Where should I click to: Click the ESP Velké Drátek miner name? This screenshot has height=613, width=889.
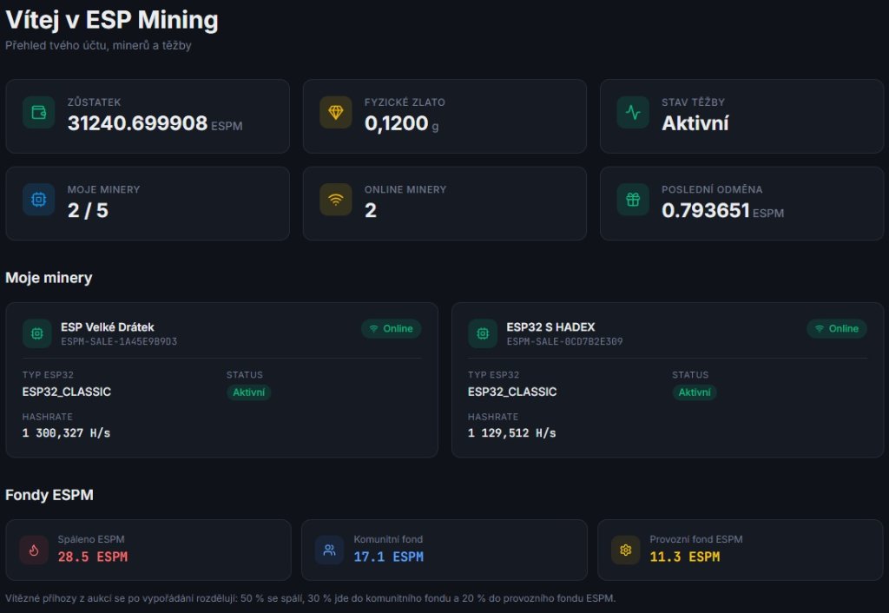108,327
